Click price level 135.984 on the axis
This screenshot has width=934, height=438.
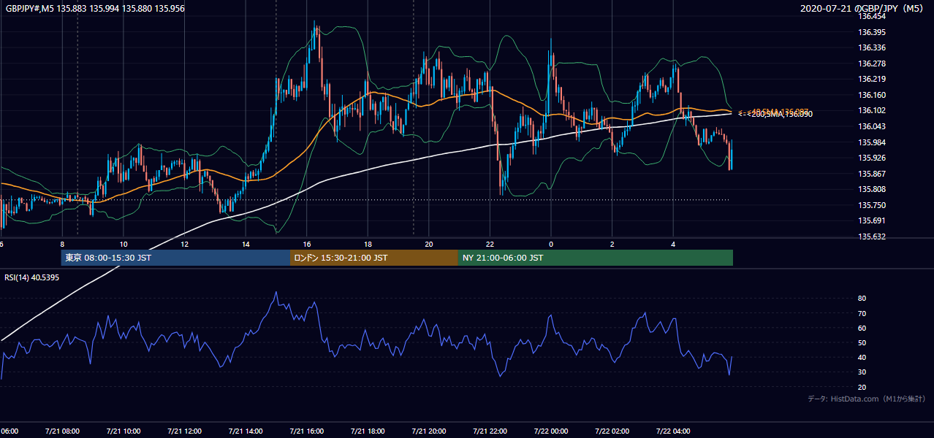pos(872,142)
